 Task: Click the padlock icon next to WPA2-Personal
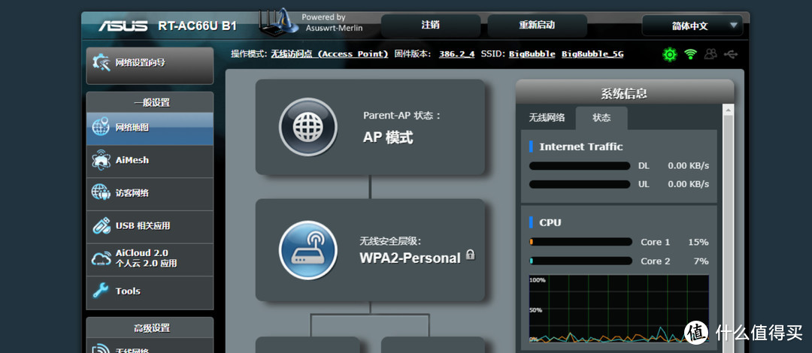click(x=470, y=255)
